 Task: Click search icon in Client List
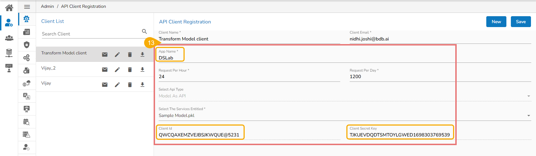144,31
